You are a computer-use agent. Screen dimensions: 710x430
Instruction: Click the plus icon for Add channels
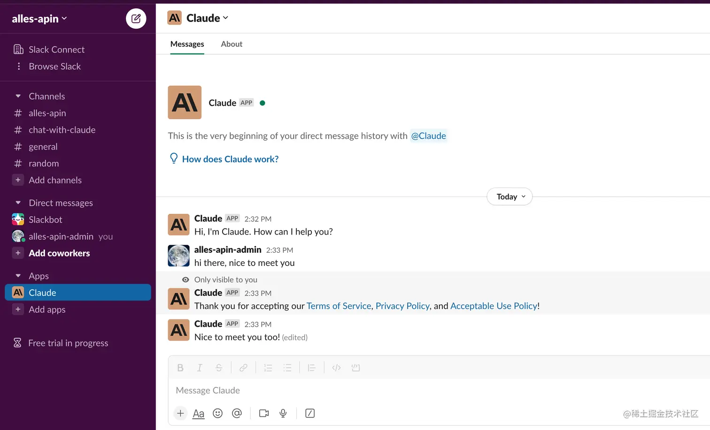click(18, 180)
